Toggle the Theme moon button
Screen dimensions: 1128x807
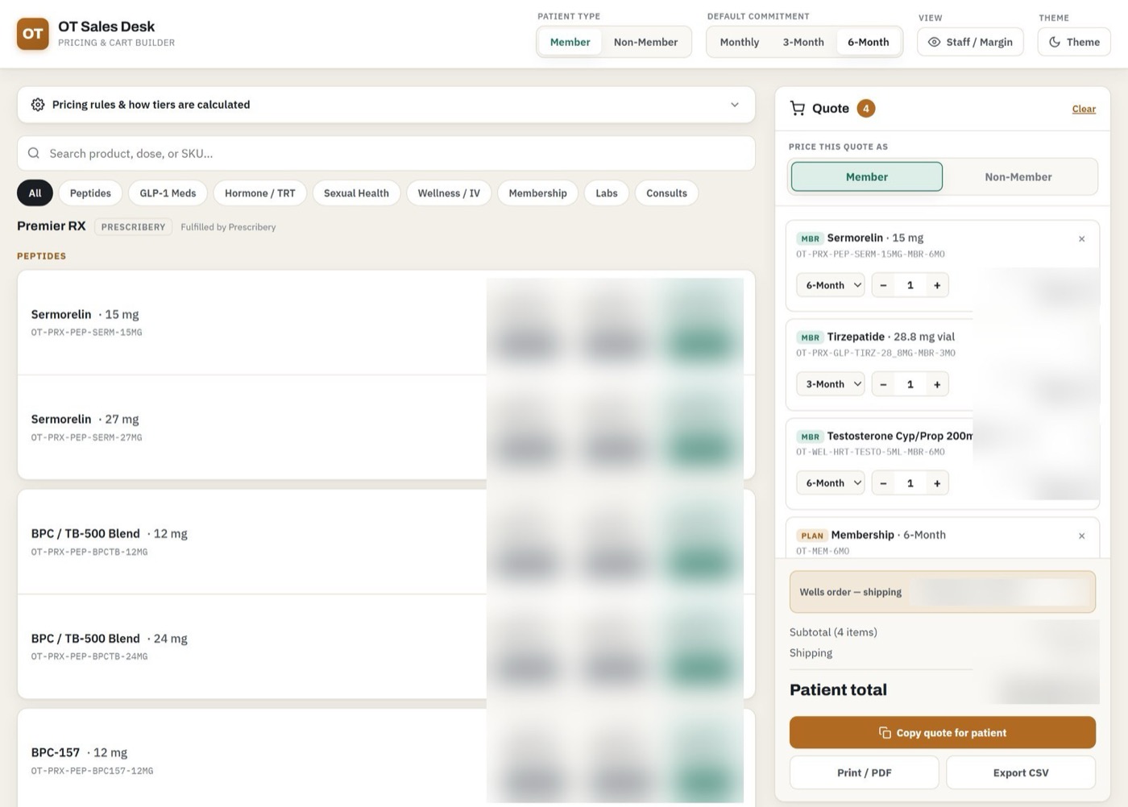(1074, 42)
